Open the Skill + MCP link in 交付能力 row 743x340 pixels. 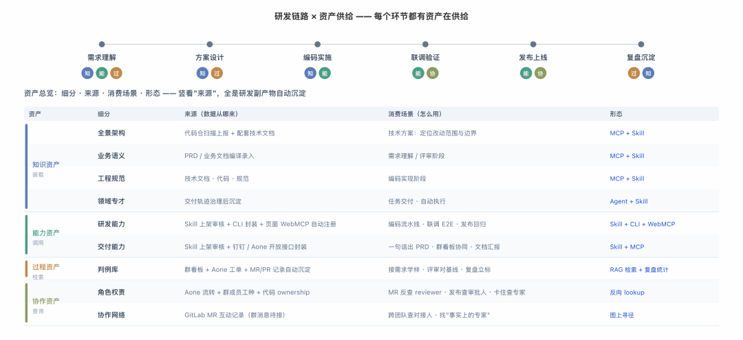tap(627, 247)
